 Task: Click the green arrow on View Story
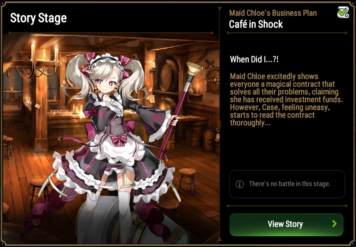334,224
